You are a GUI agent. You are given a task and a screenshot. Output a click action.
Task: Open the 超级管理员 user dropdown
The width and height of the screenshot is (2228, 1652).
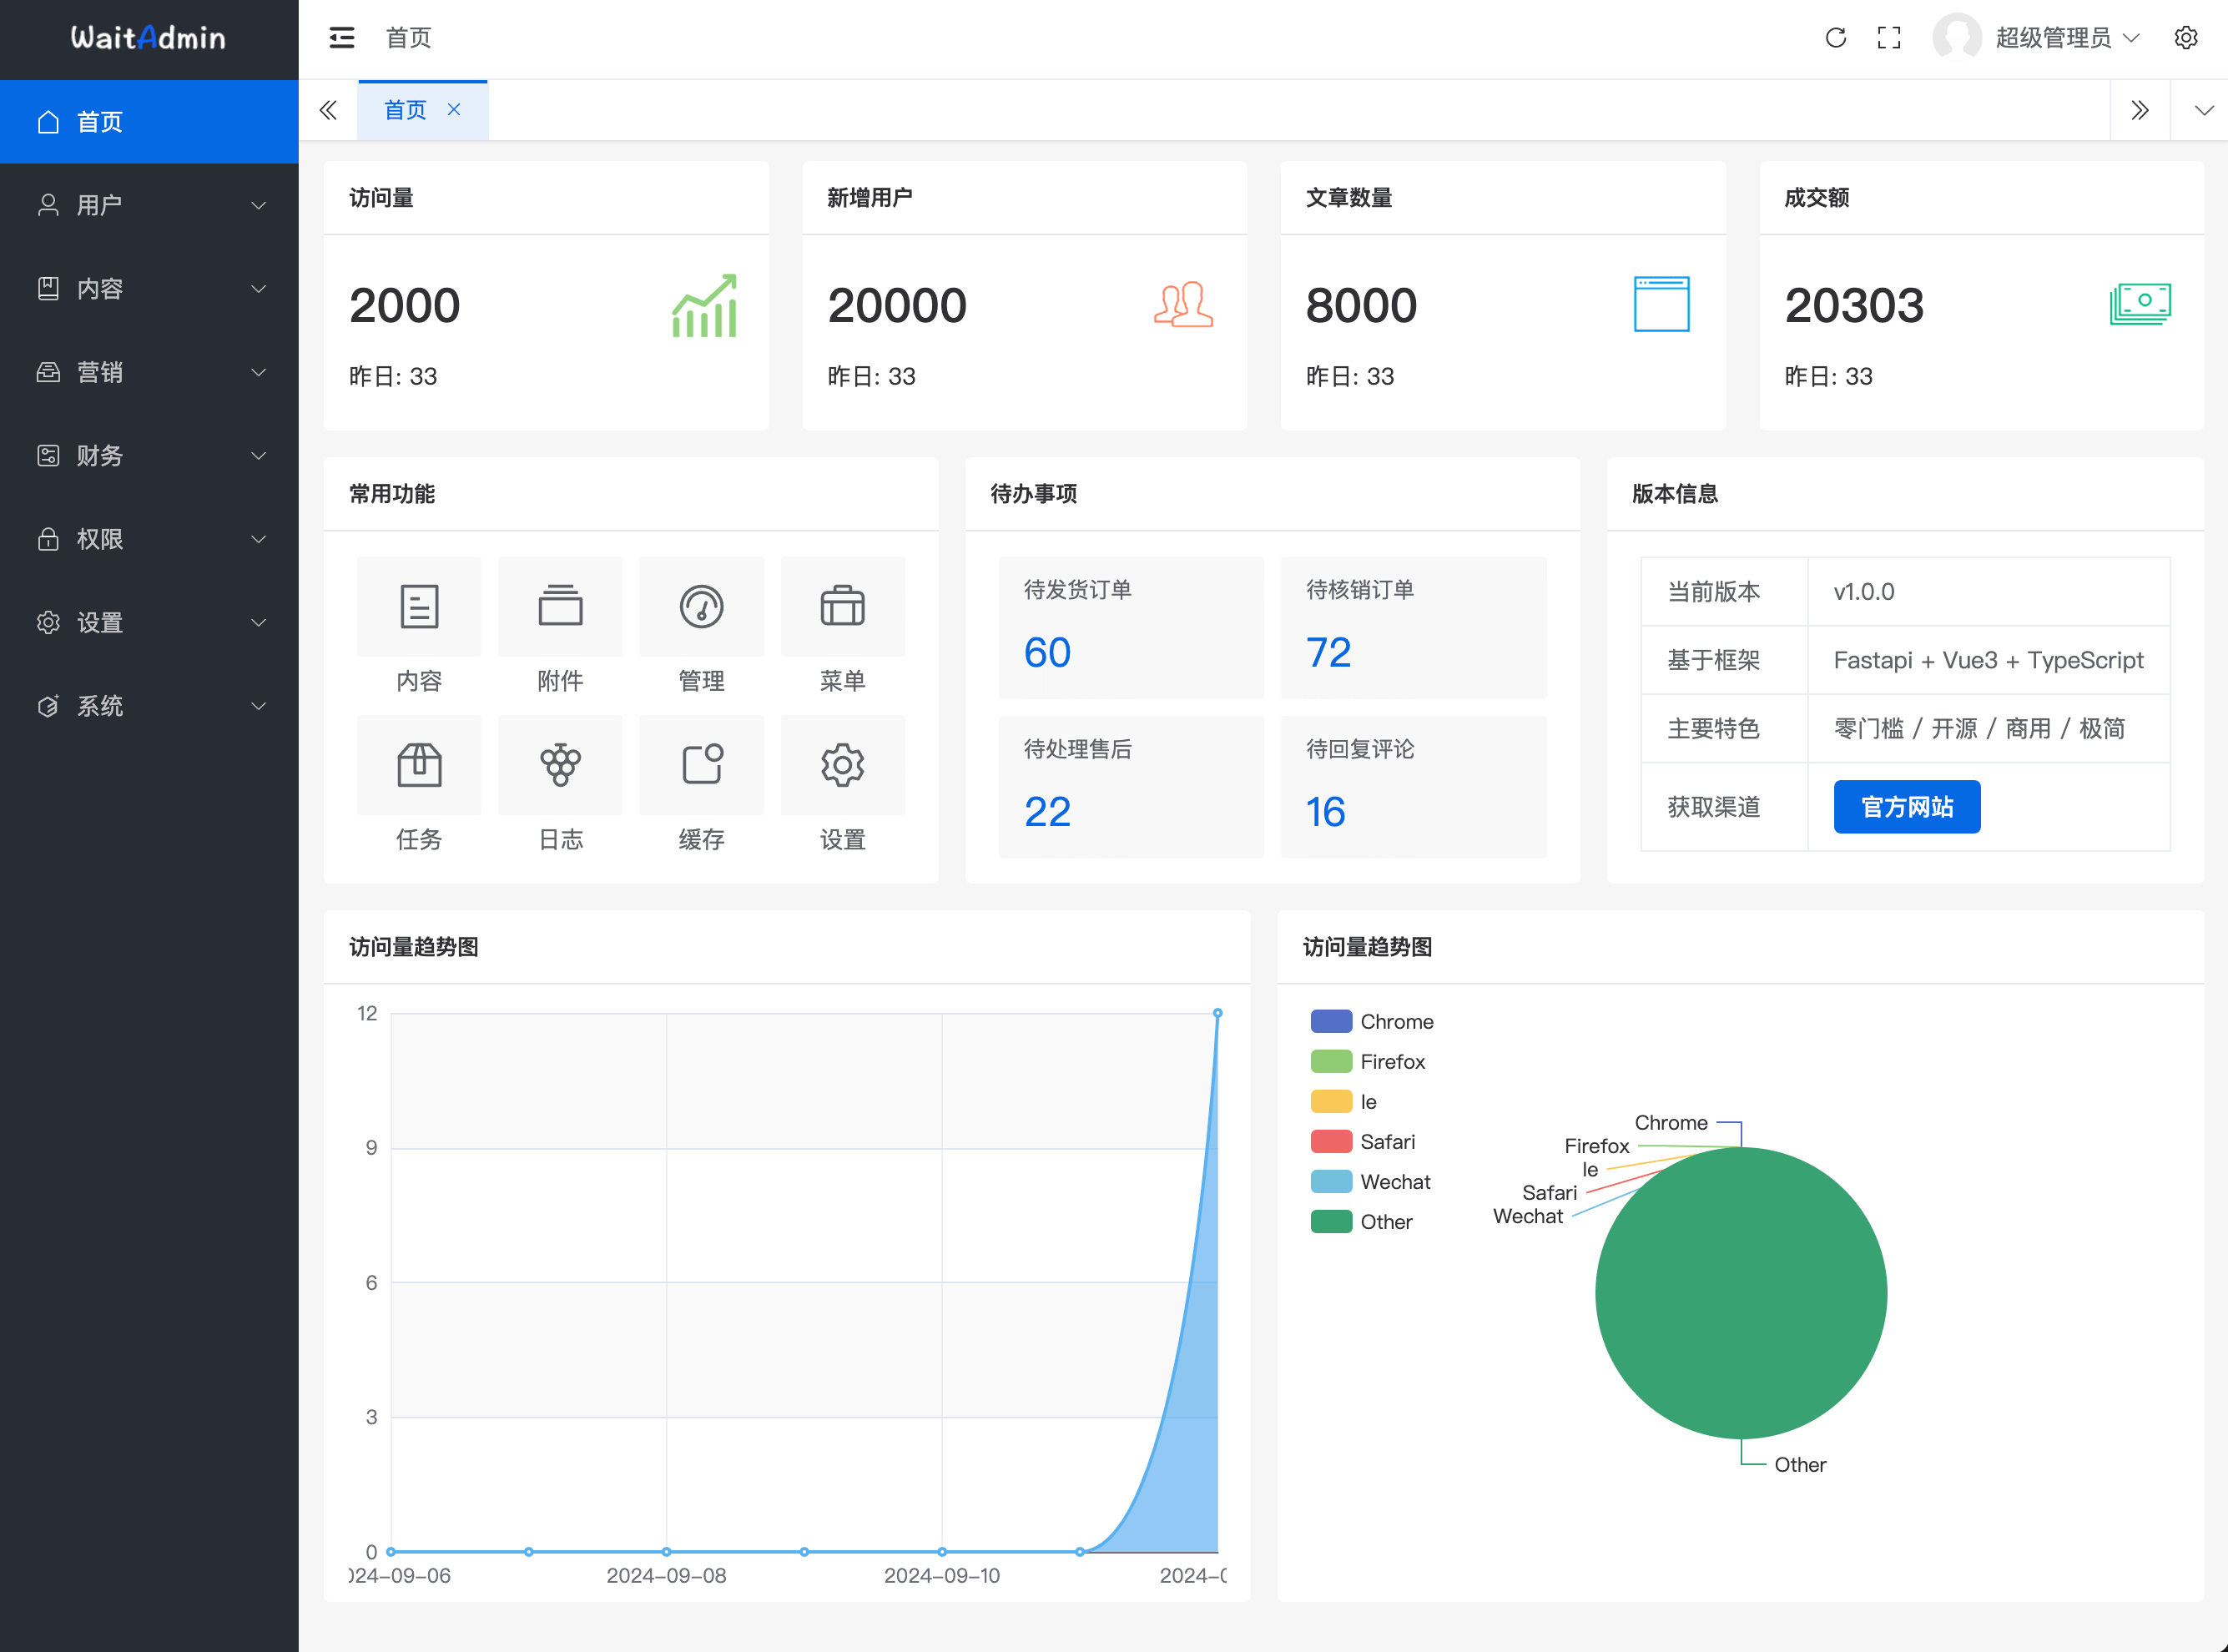pos(2051,38)
